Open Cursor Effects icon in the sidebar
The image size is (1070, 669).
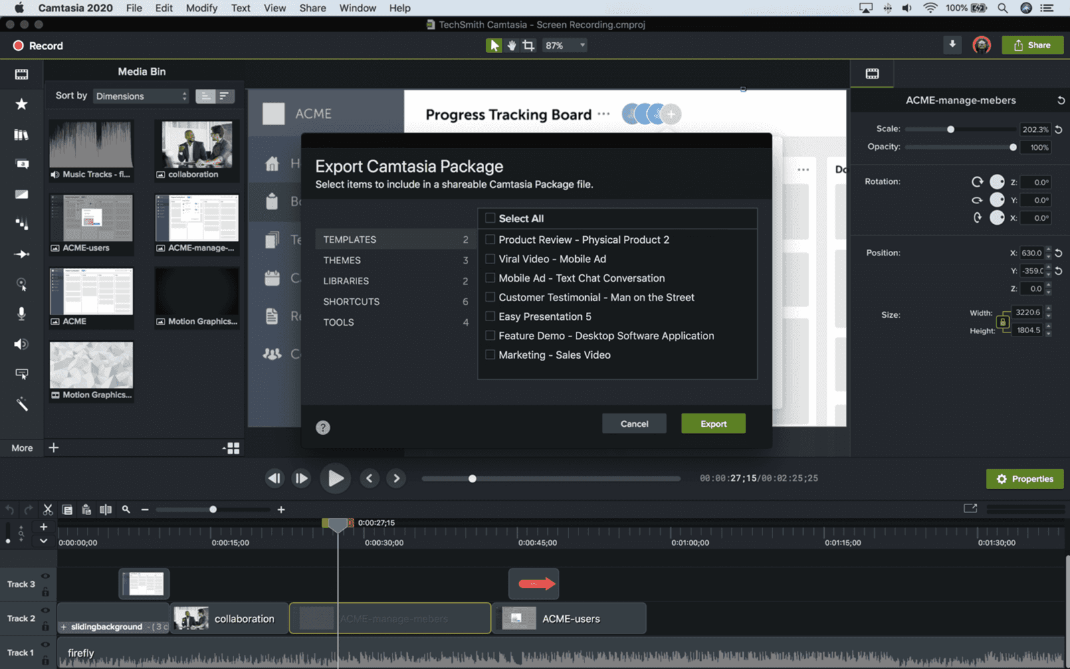[21, 284]
